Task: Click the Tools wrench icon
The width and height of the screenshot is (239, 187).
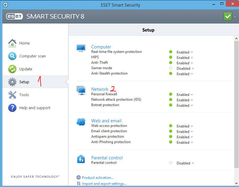Action: coord(12,95)
